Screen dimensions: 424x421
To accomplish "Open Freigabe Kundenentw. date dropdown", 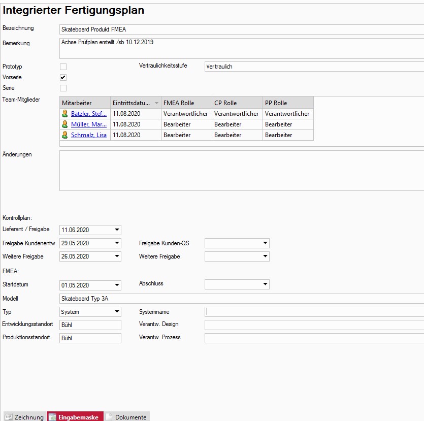I will [117, 243].
